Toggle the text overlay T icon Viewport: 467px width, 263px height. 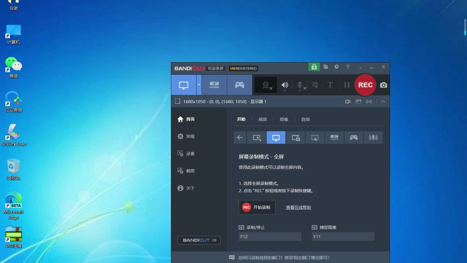[x=330, y=85]
